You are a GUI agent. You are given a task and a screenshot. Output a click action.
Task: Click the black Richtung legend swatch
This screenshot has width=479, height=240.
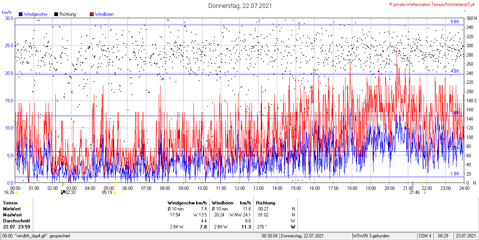coord(56,14)
